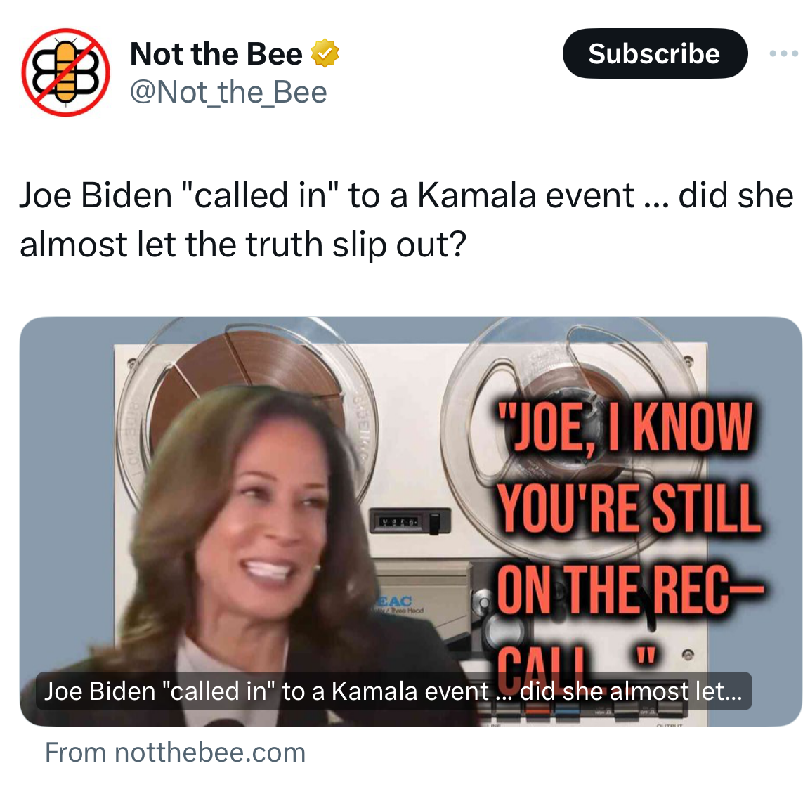Open the link card caption overlay
Image resolution: width=803 pixels, height=794 pixels.
coord(393,691)
